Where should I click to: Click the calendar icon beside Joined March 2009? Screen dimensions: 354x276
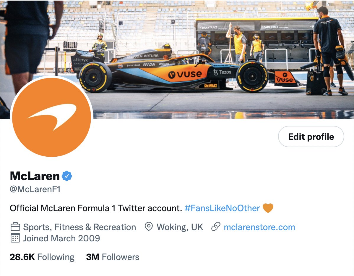click(x=15, y=238)
